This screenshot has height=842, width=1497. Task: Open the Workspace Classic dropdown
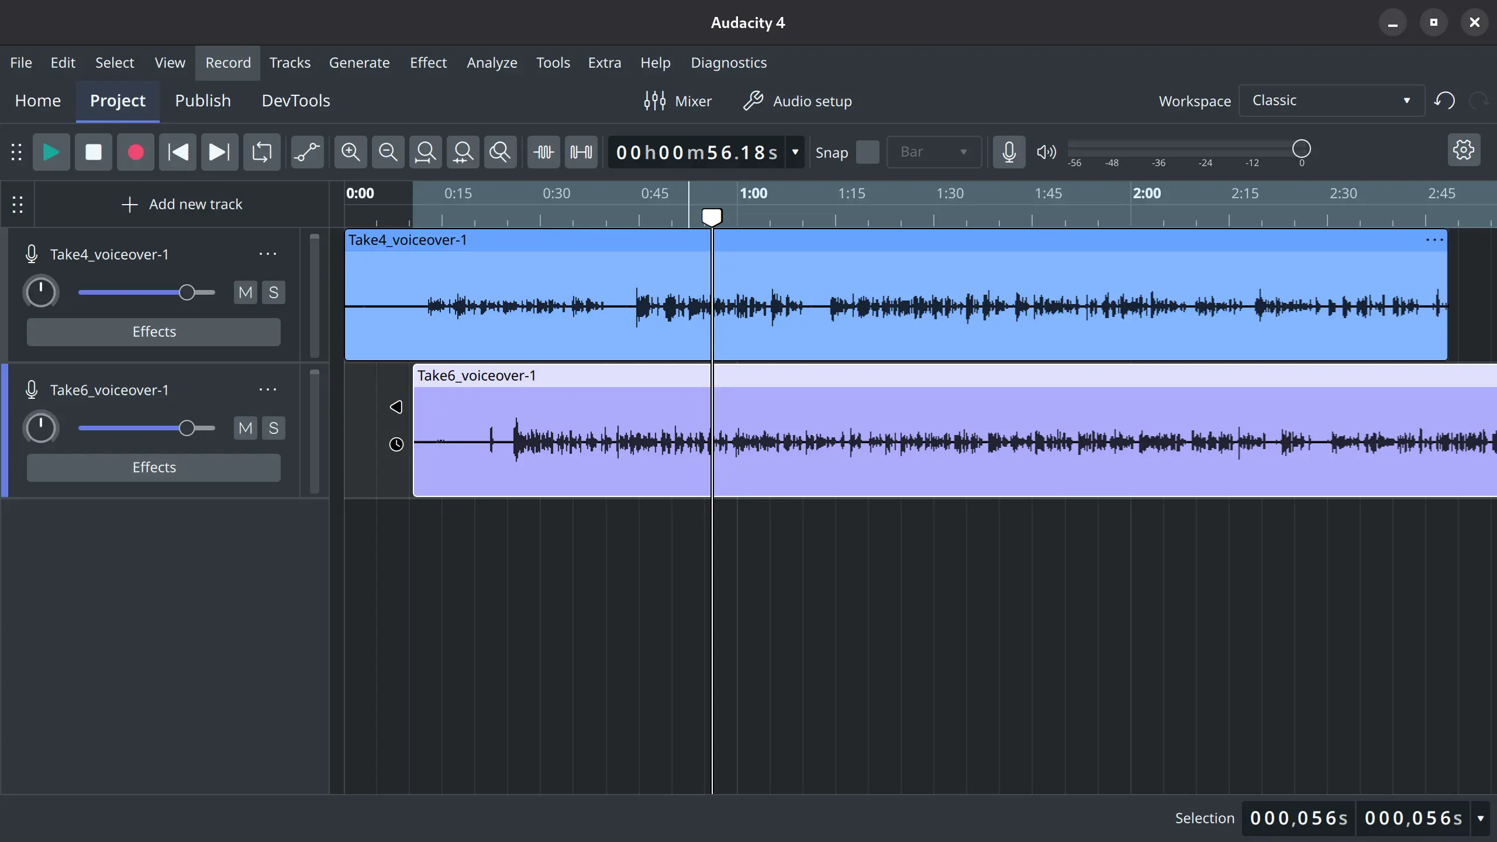tap(1331, 101)
